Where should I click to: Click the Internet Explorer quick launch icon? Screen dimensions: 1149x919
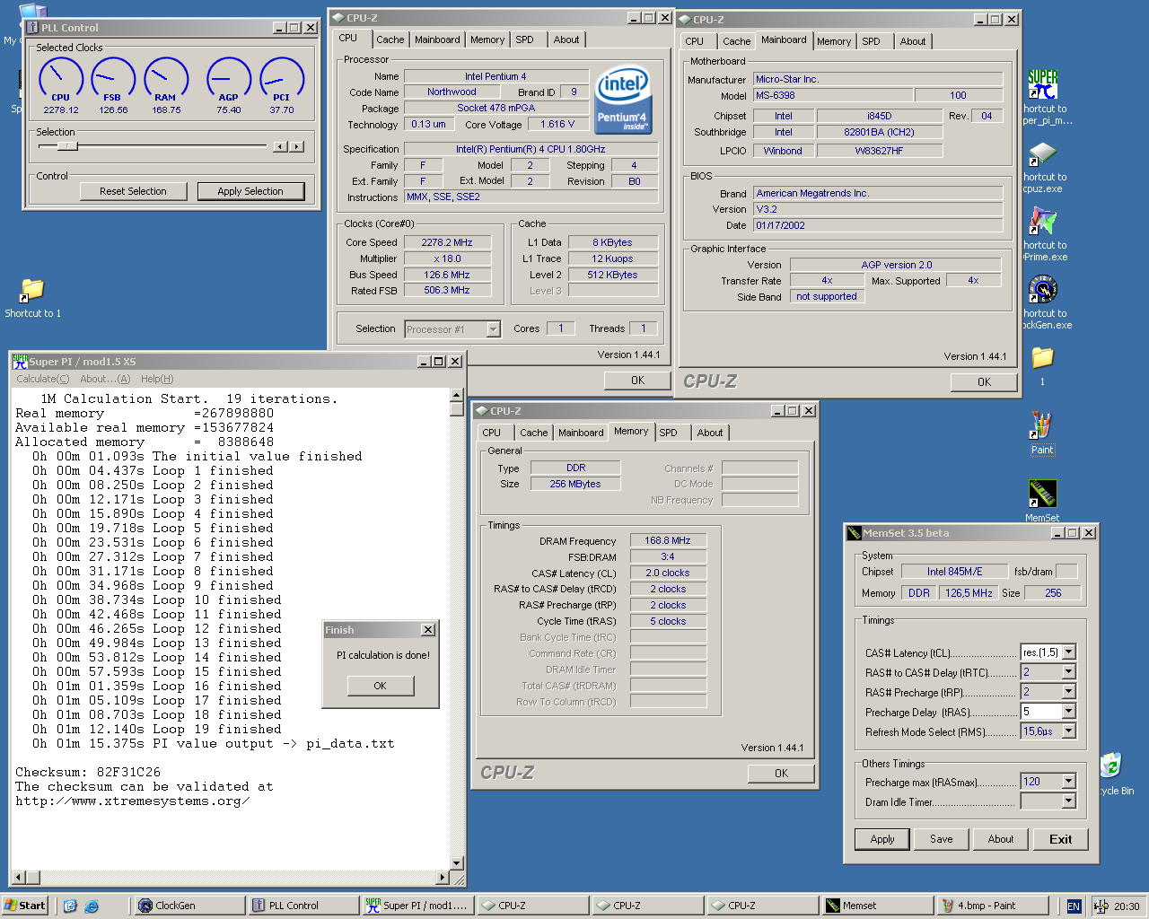pos(92,906)
